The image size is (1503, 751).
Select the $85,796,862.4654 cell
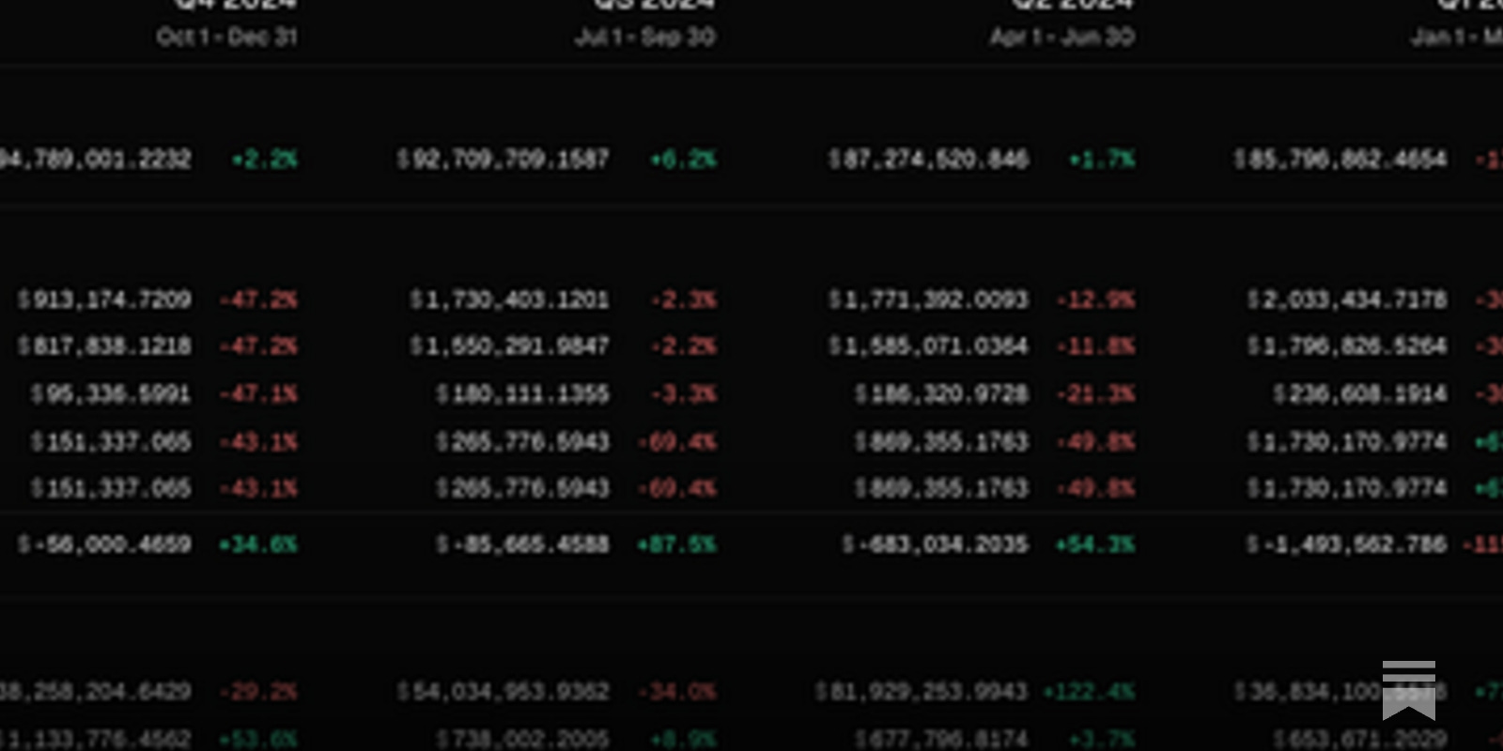[x=1340, y=160]
